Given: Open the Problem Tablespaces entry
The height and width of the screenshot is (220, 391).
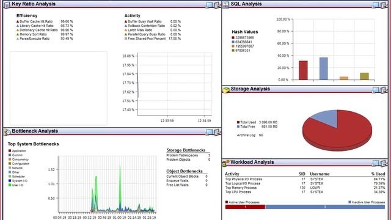Looking at the screenshot, I should click(x=188, y=155).
